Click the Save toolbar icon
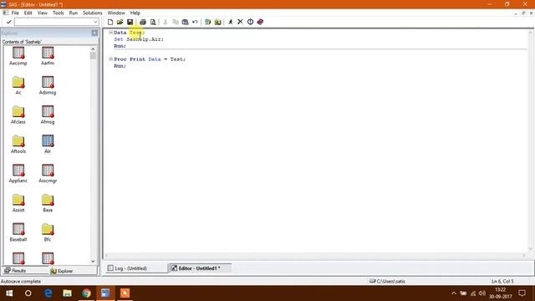 click(130, 22)
